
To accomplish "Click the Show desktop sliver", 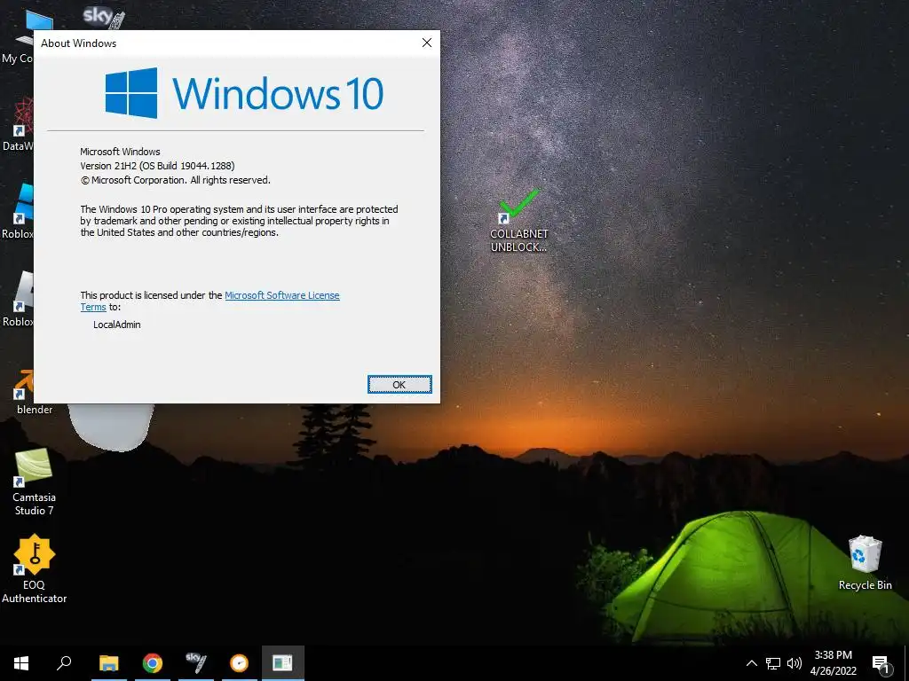I will pyautogui.click(x=906, y=663).
